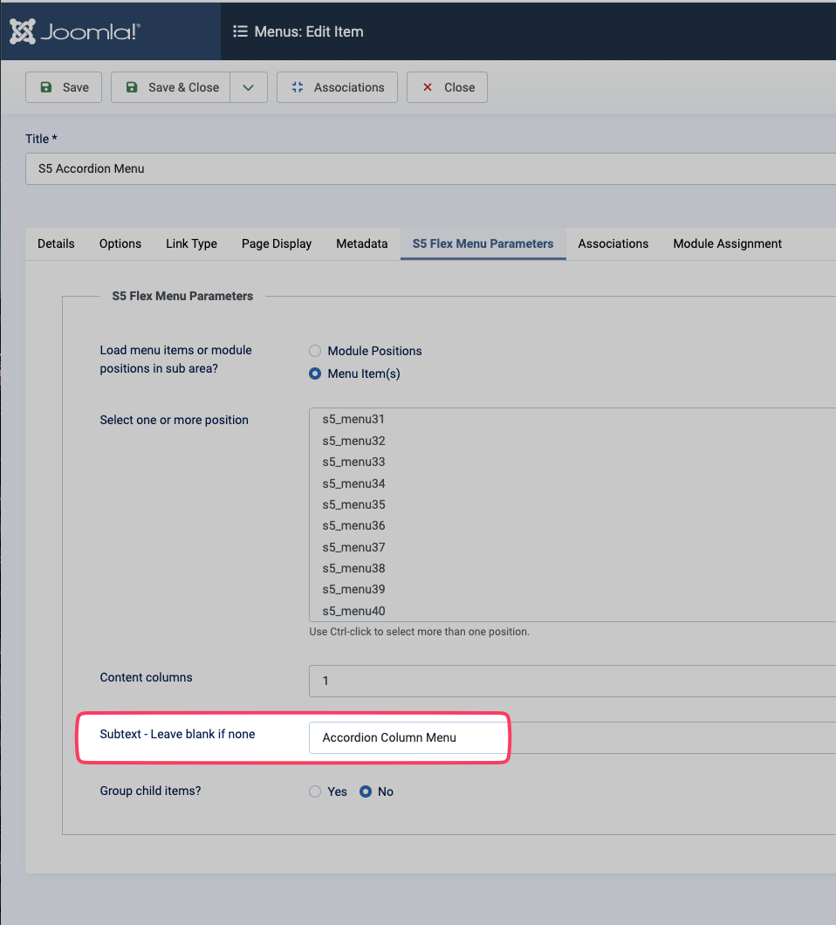Go to the Metadata tab
The width and height of the screenshot is (836, 925).
click(361, 243)
